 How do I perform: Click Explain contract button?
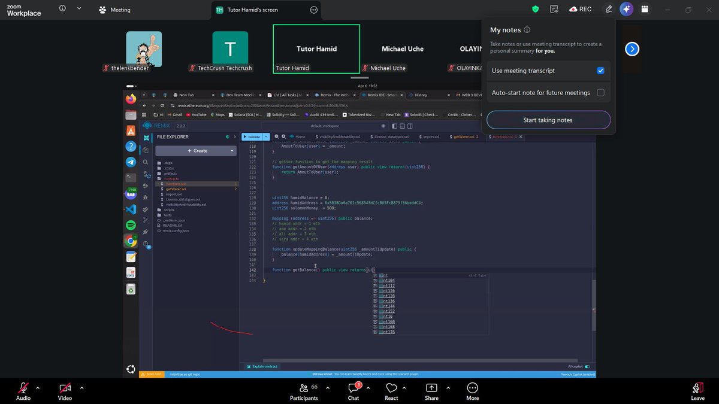pyautogui.click(x=262, y=366)
